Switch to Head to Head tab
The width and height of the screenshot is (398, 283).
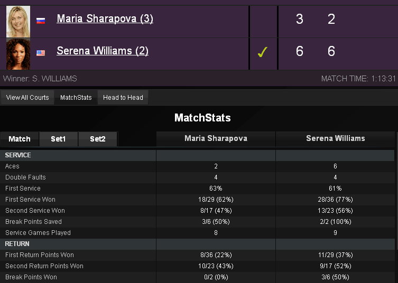[x=123, y=98]
